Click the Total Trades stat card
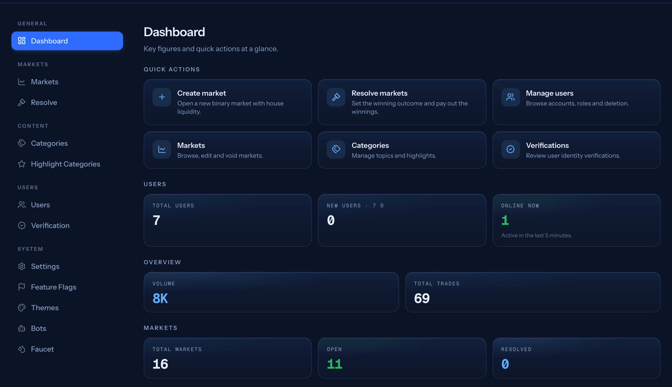 tap(532, 292)
